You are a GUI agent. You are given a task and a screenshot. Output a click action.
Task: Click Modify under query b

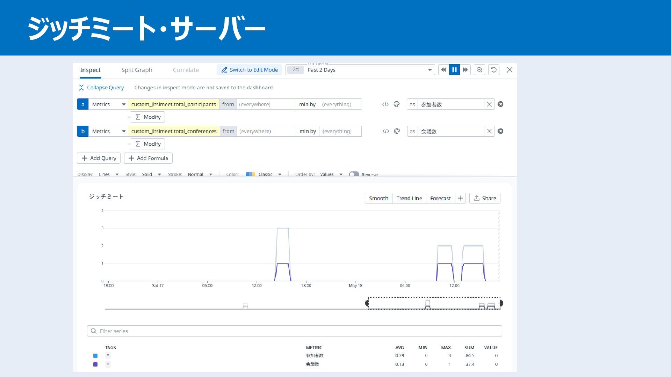148,144
